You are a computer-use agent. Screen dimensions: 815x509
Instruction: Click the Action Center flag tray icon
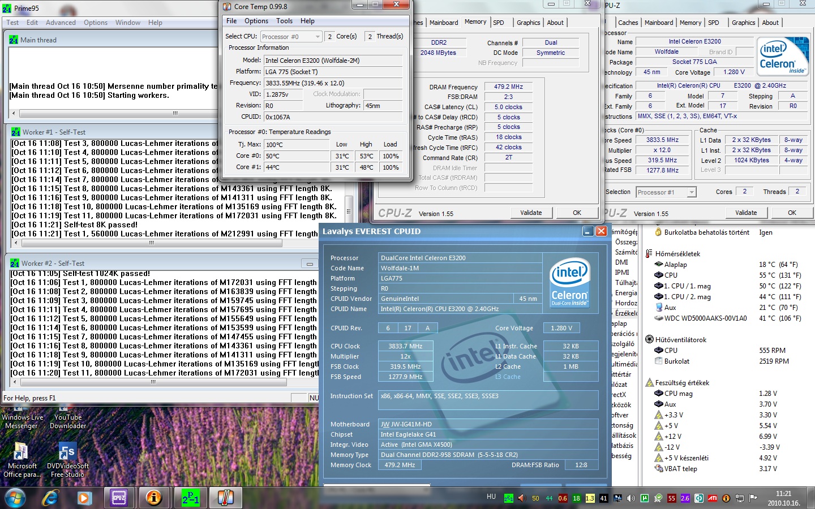pos(753,498)
